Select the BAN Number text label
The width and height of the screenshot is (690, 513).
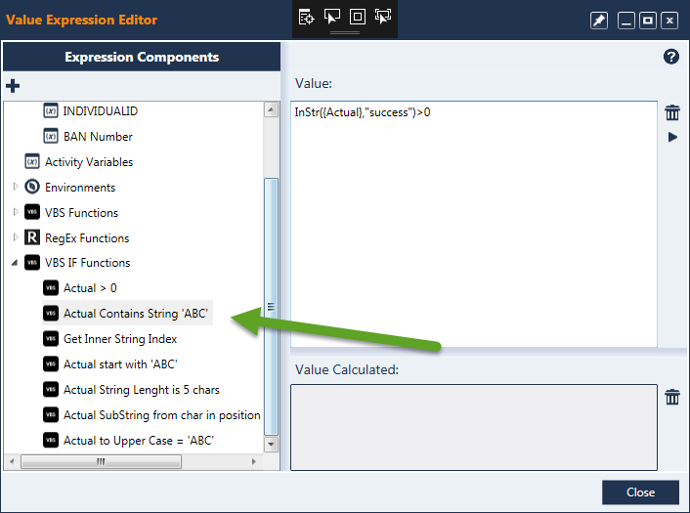[x=98, y=137]
